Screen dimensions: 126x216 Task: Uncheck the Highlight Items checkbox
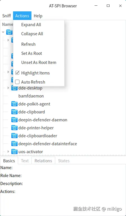pos(17,73)
